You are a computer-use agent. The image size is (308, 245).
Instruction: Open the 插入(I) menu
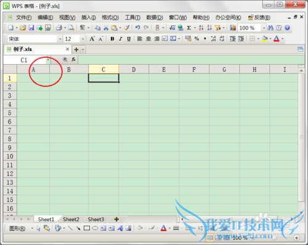89,17
